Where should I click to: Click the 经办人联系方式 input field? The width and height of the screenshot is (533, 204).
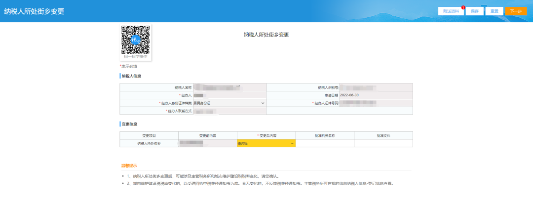tap(229, 111)
